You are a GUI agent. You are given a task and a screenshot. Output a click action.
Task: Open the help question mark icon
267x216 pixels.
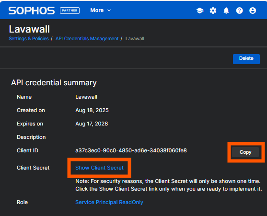[x=239, y=11]
